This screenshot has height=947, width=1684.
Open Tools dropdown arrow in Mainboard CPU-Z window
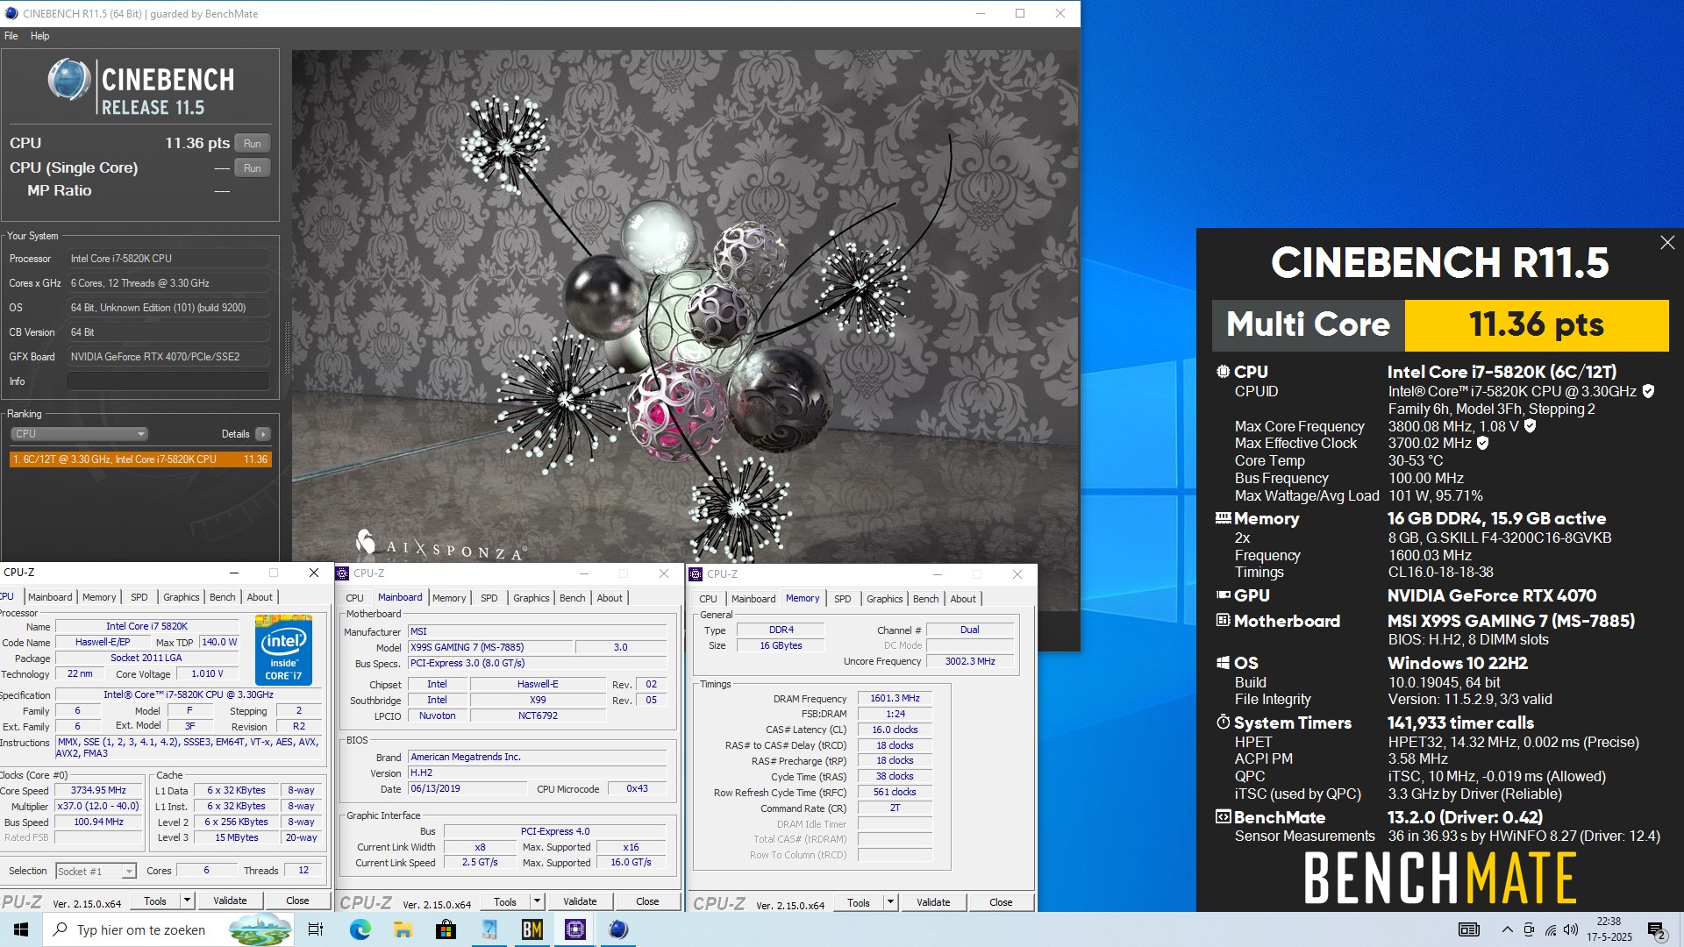[x=537, y=901]
